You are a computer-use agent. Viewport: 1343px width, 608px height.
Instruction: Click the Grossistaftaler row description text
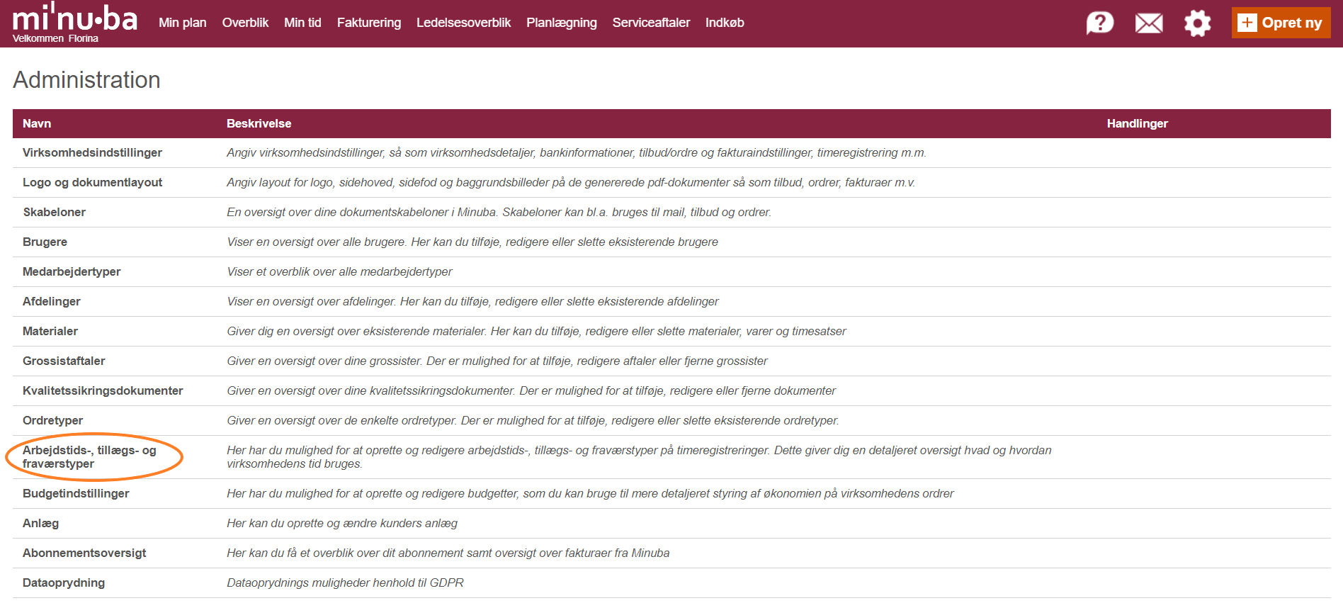point(497,361)
